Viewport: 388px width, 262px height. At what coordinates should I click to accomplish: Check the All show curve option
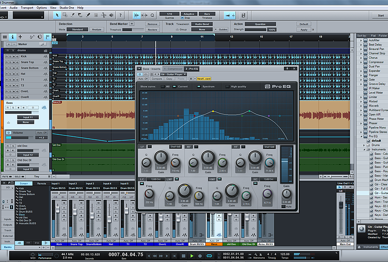pos(162,86)
